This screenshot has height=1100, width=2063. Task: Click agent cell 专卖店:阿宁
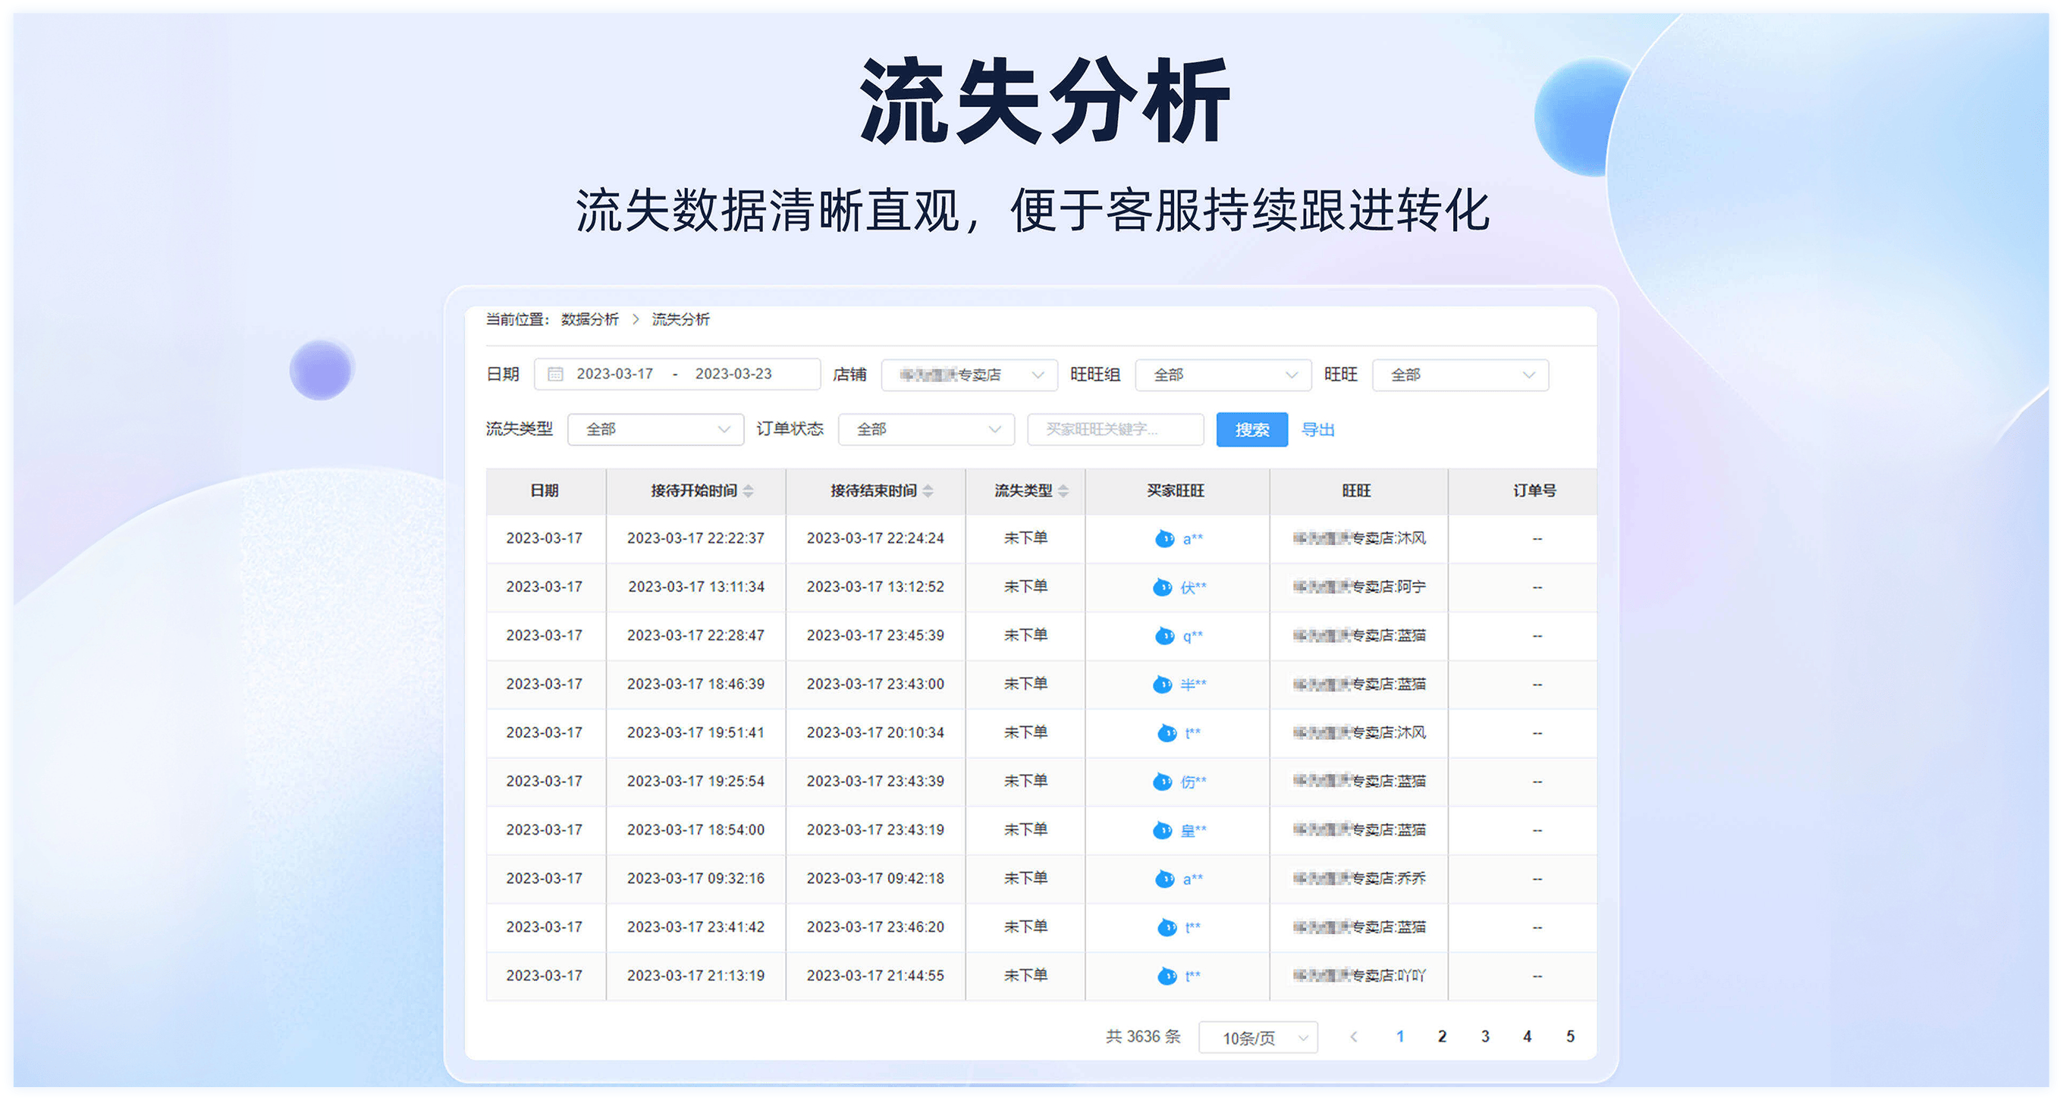[1359, 587]
